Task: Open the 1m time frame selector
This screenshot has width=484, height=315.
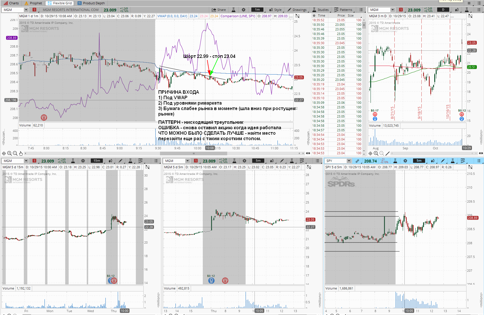Action: 257,10
